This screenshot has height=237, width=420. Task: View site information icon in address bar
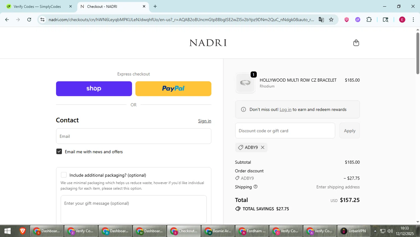43,20
